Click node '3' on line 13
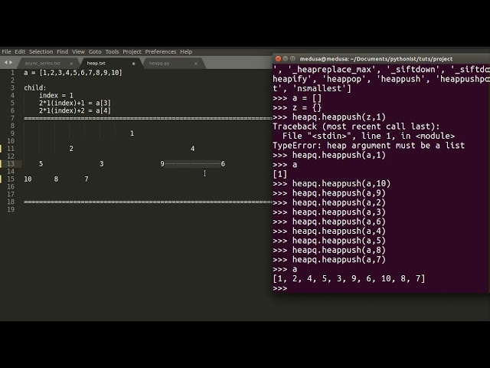The height and width of the screenshot is (368, 490). tap(102, 163)
